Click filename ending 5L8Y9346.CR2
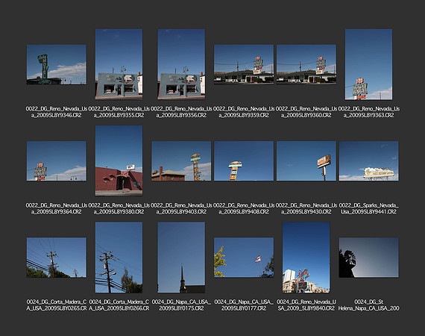 coord(57,112)
